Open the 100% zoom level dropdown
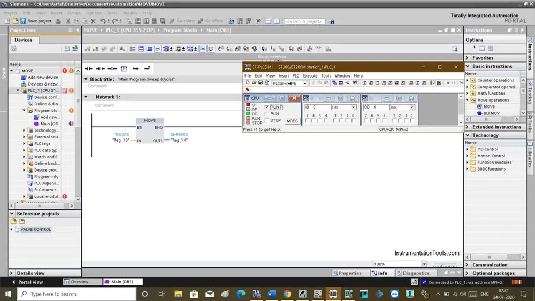Image resolution: width=535 pixels, height=301 pixels. point(424,264)
